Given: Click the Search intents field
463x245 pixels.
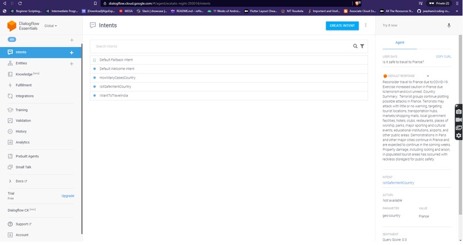Looking at the screenshot, I should pos(222,46).
